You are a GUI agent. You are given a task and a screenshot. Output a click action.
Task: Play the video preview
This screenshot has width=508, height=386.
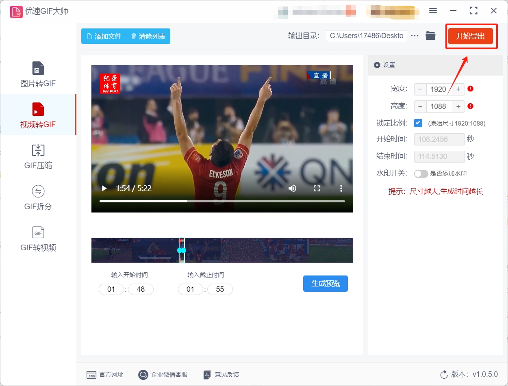click(x=104, y=188)
